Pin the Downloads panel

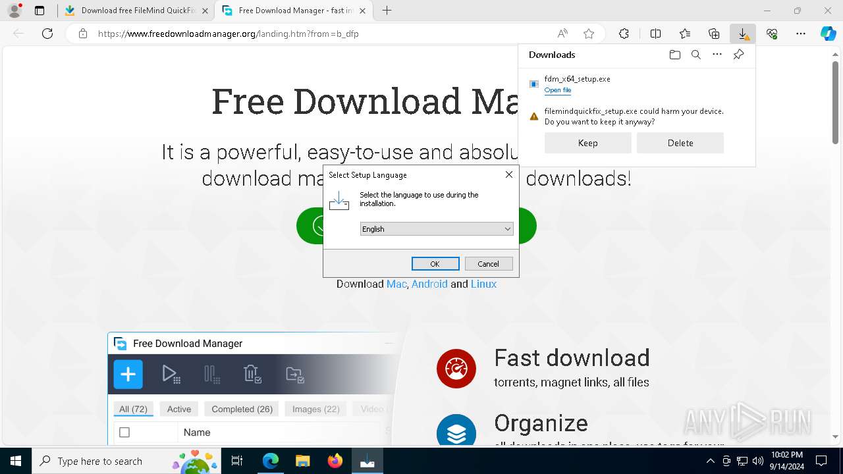click(738, 55)
